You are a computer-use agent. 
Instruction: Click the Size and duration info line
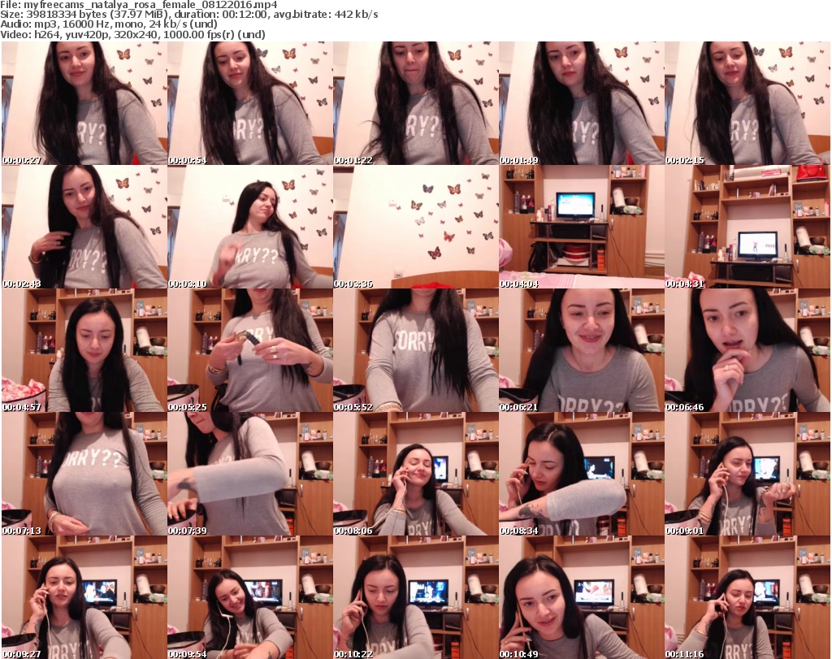point(188,15)
